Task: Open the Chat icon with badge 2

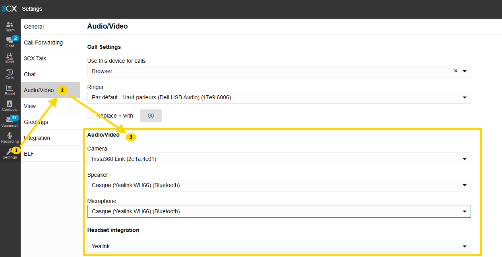Action: coord(10,43)
